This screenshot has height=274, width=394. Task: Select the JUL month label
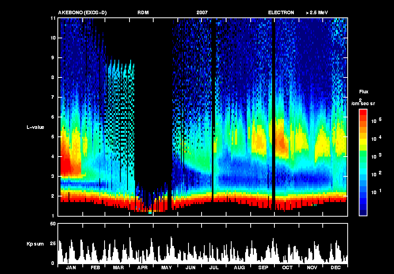tap(215, 268)
